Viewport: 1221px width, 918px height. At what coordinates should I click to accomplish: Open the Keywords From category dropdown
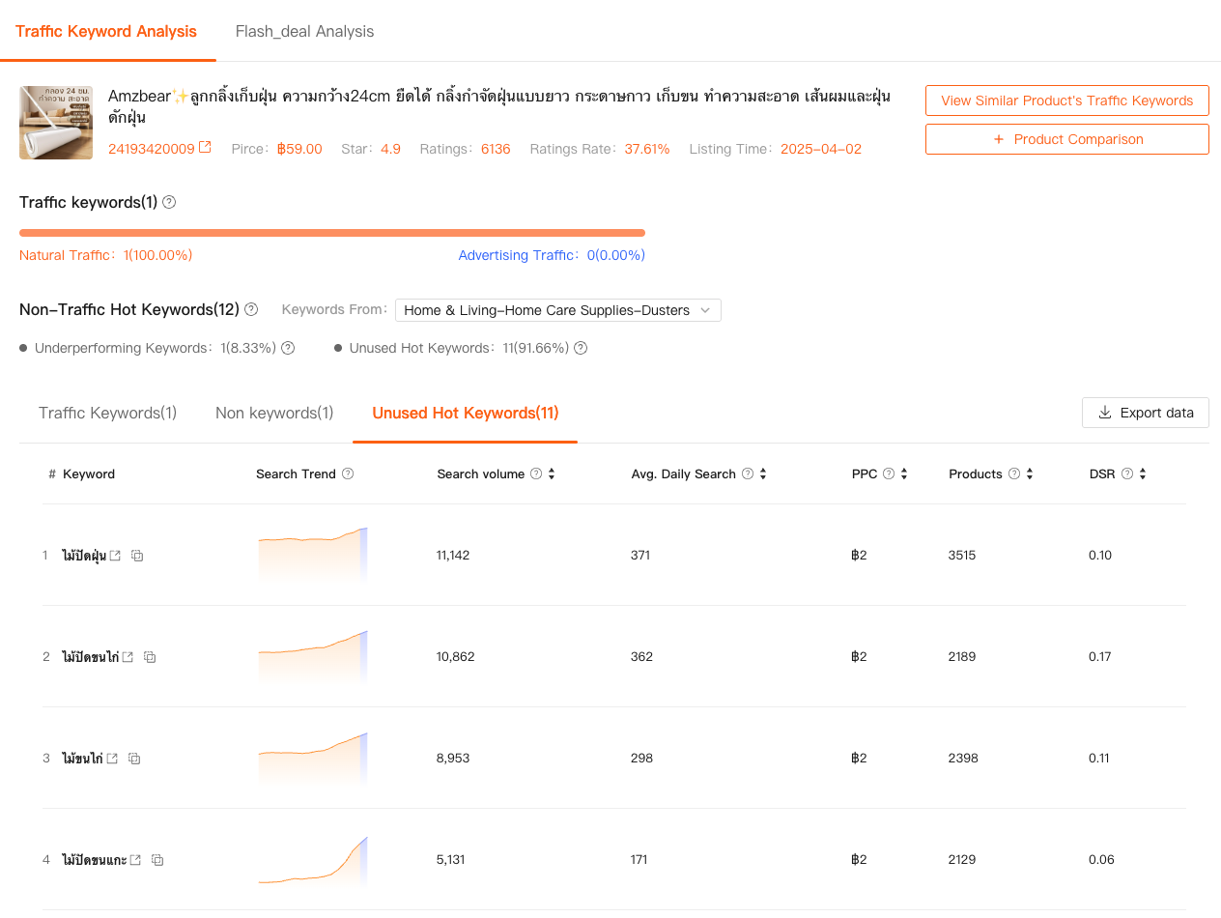557,310
